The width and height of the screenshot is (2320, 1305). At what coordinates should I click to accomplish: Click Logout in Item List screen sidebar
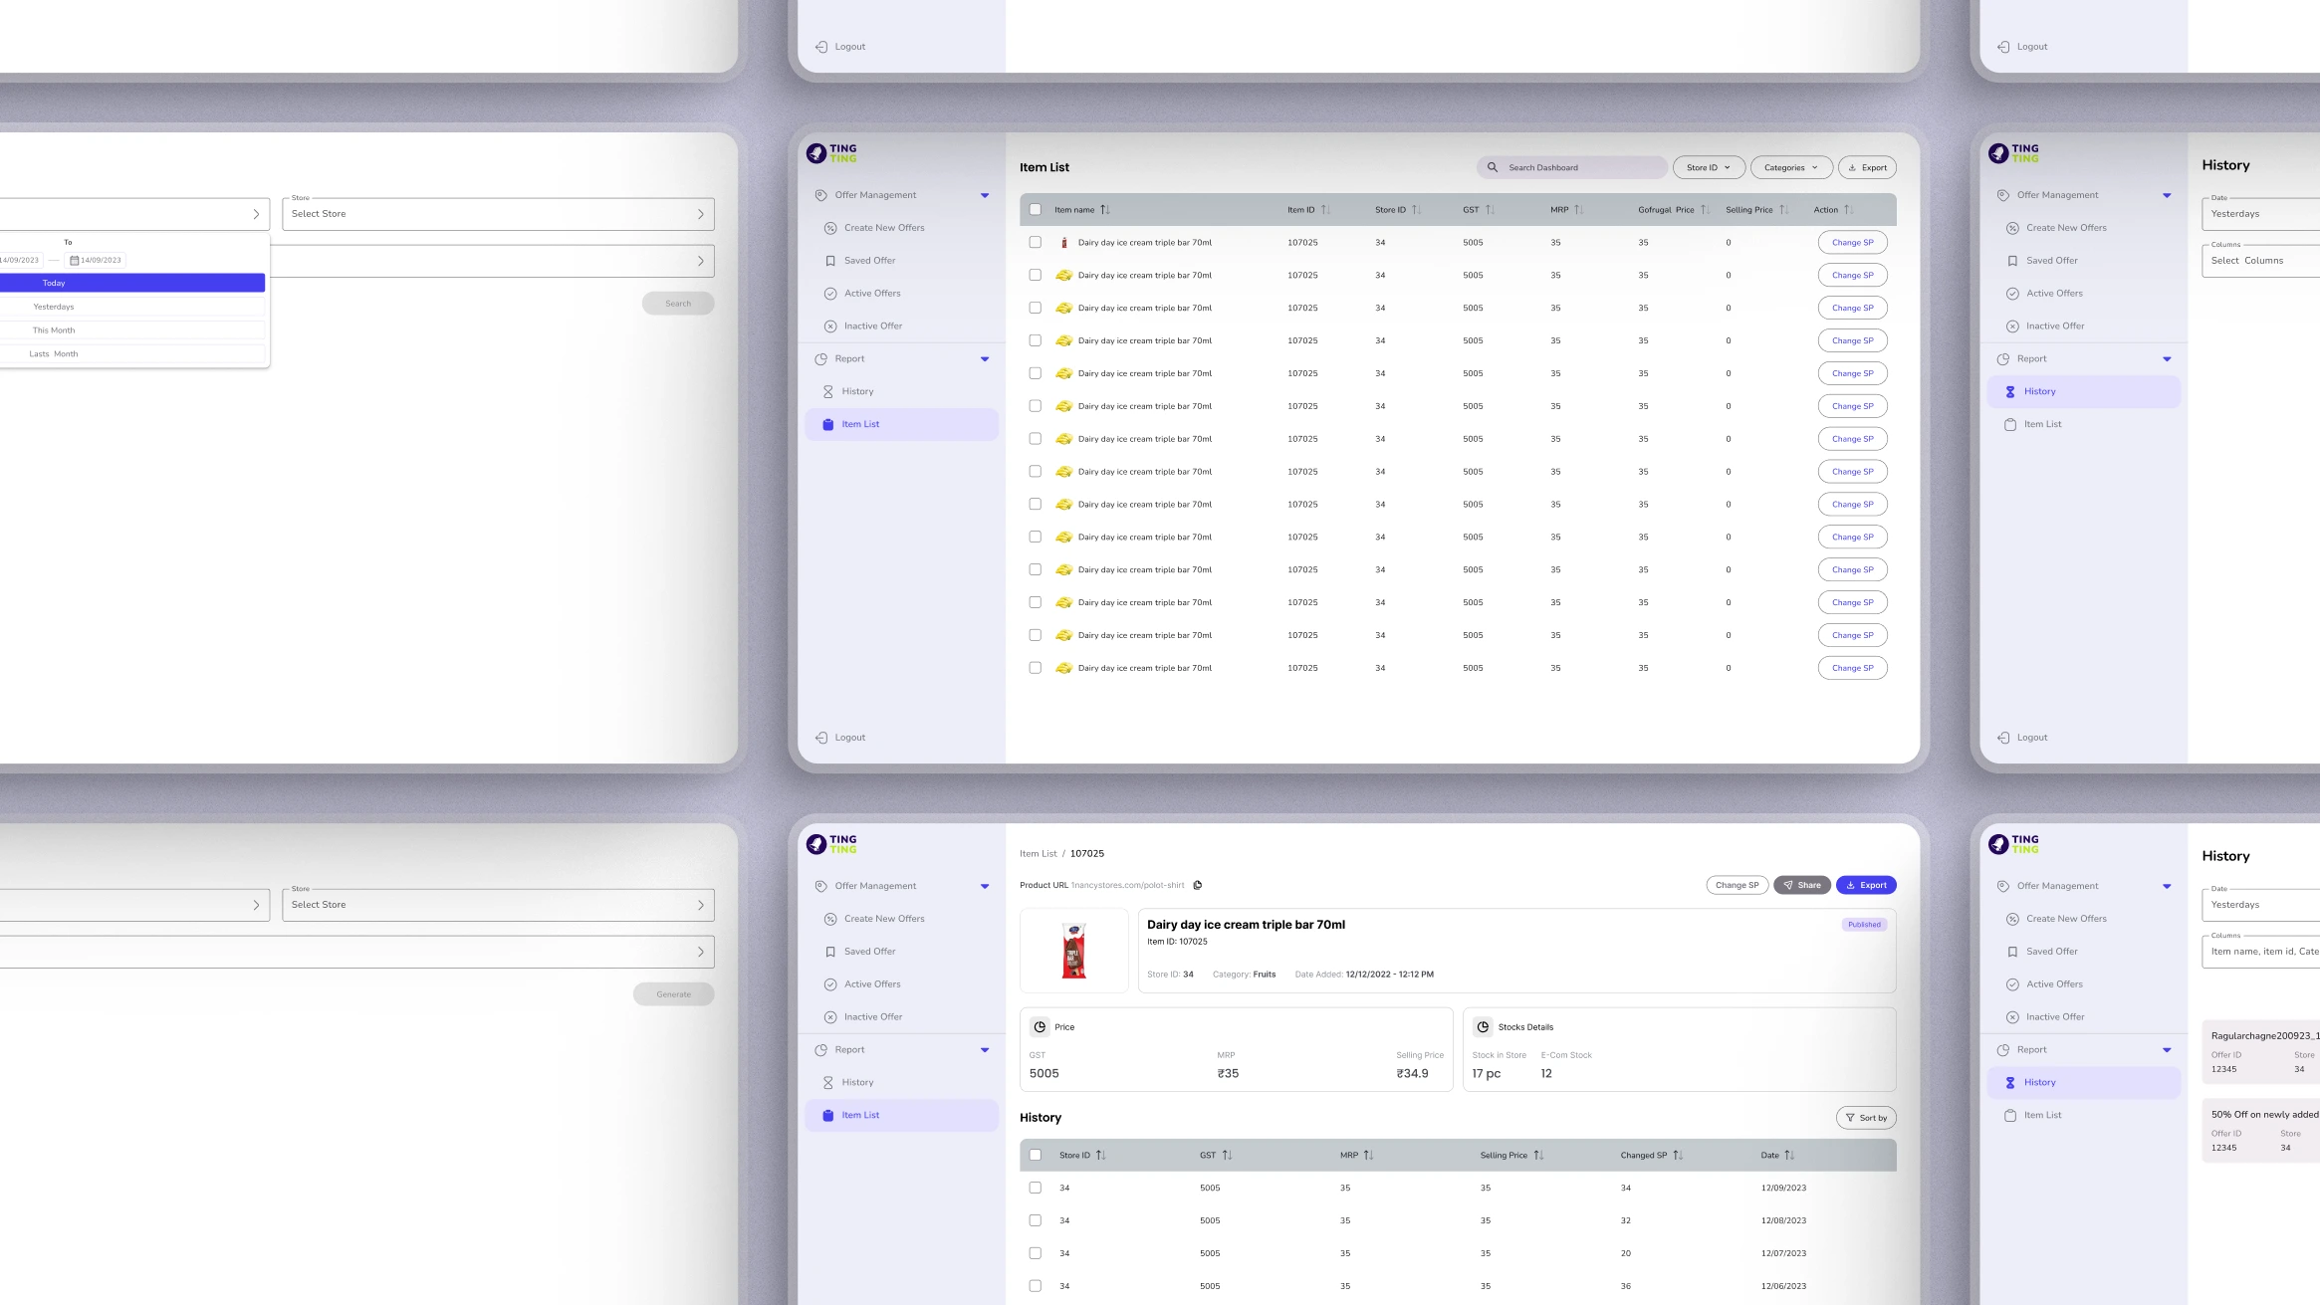click(x=840, y=738)
